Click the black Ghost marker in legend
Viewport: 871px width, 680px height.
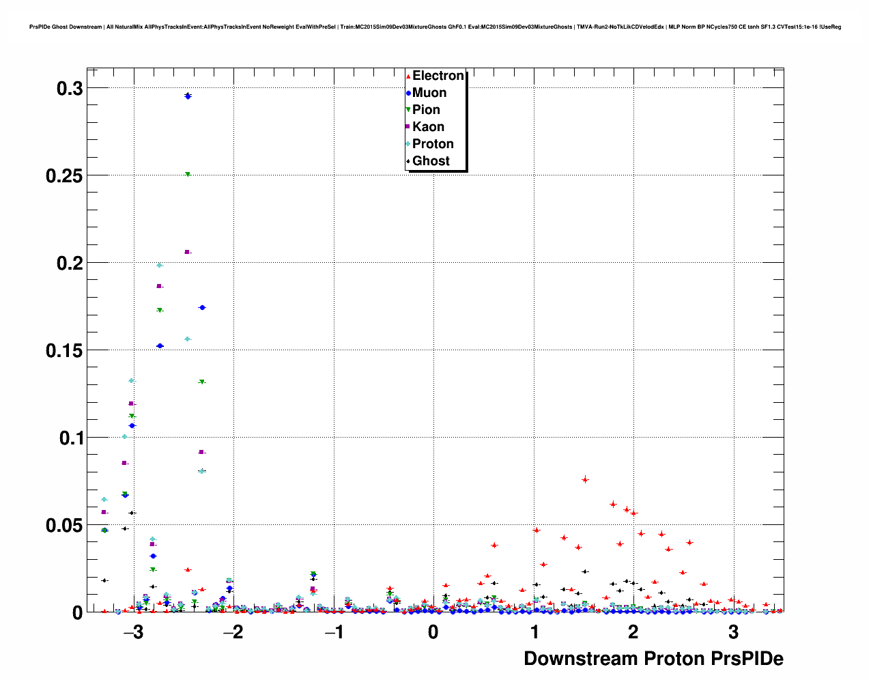408,161
